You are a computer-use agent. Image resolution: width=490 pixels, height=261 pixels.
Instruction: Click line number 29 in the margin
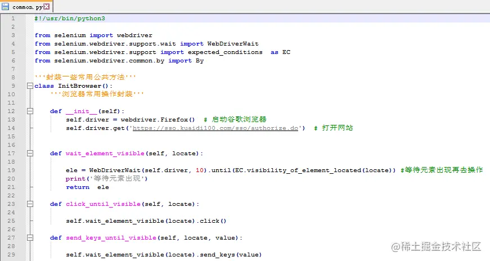[11, 254]
